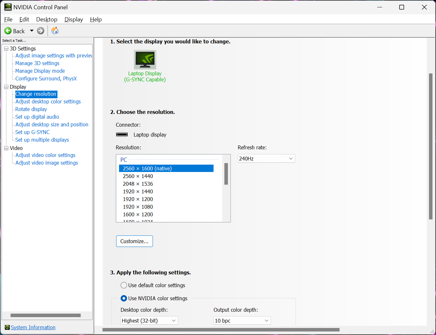
Task: Open Set up G-SYNC
Action: click(x=33, y=132)
